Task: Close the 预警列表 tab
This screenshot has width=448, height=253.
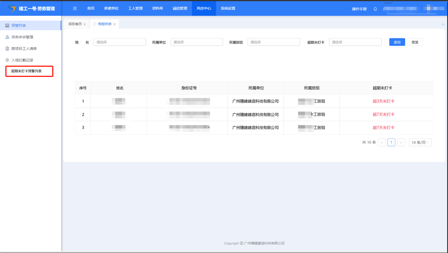Action: (114, 24)
